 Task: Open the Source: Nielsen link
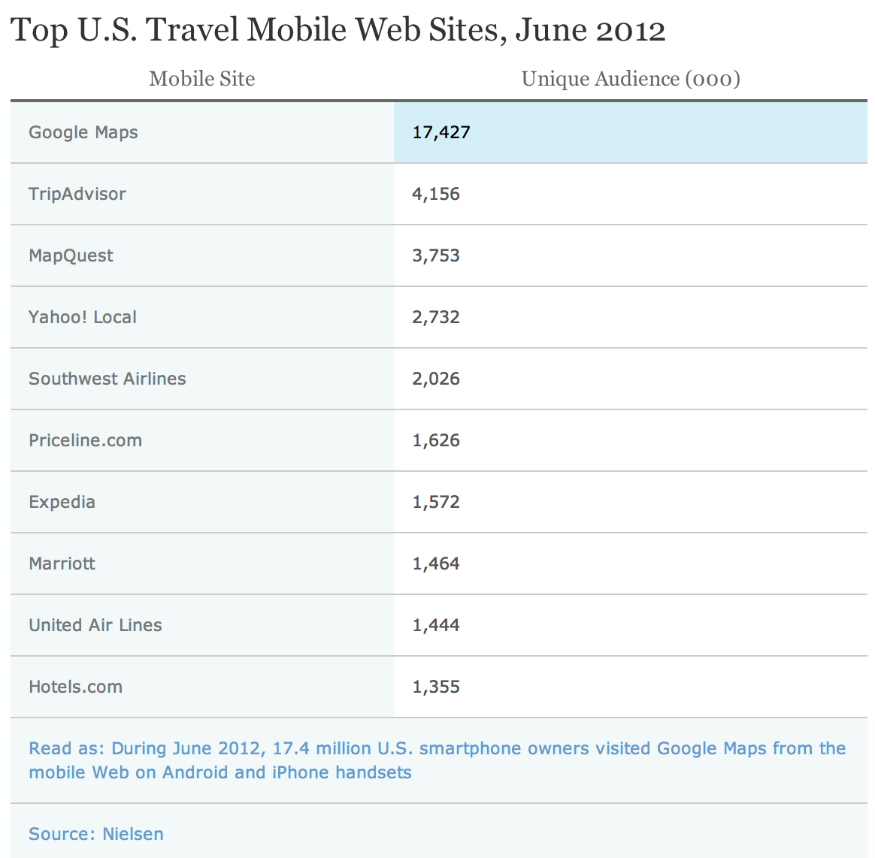(96, 835)
